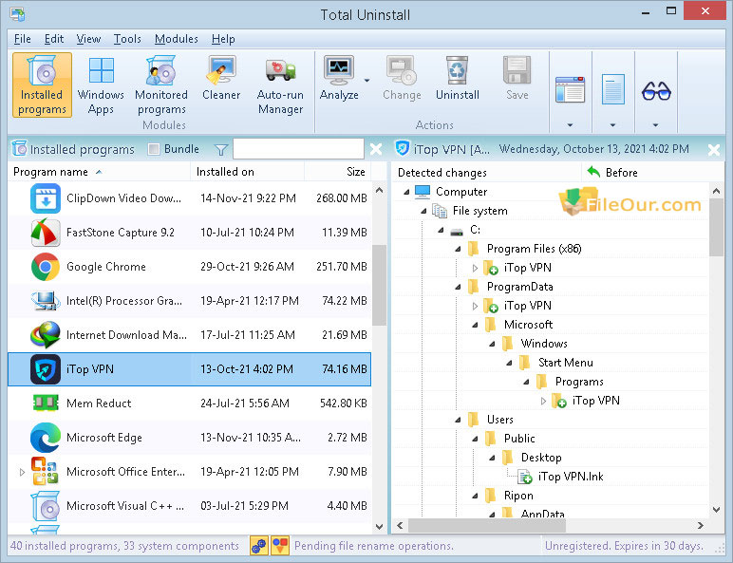Click the status bar gears icon

pos(259,546)
